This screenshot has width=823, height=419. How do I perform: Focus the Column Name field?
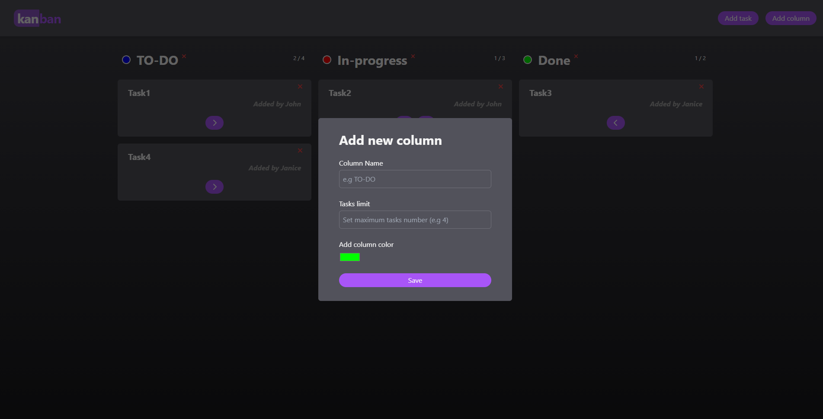point(415,179)
